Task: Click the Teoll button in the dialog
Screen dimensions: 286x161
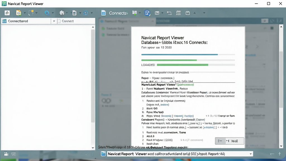Action: click(x=230, y=141)
